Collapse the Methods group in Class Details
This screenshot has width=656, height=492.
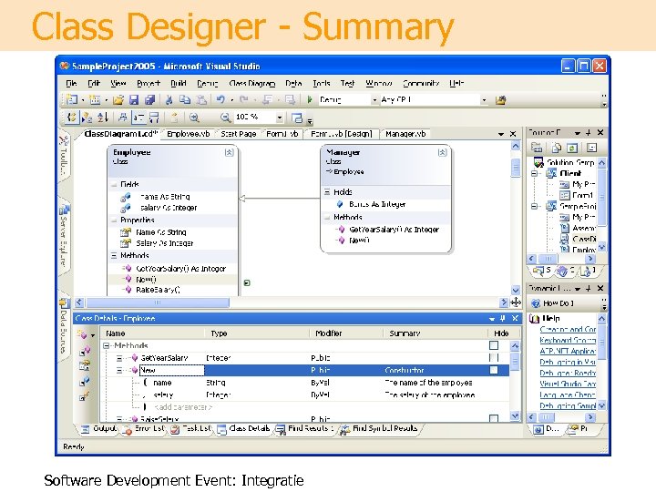click(x=107, y=345)
